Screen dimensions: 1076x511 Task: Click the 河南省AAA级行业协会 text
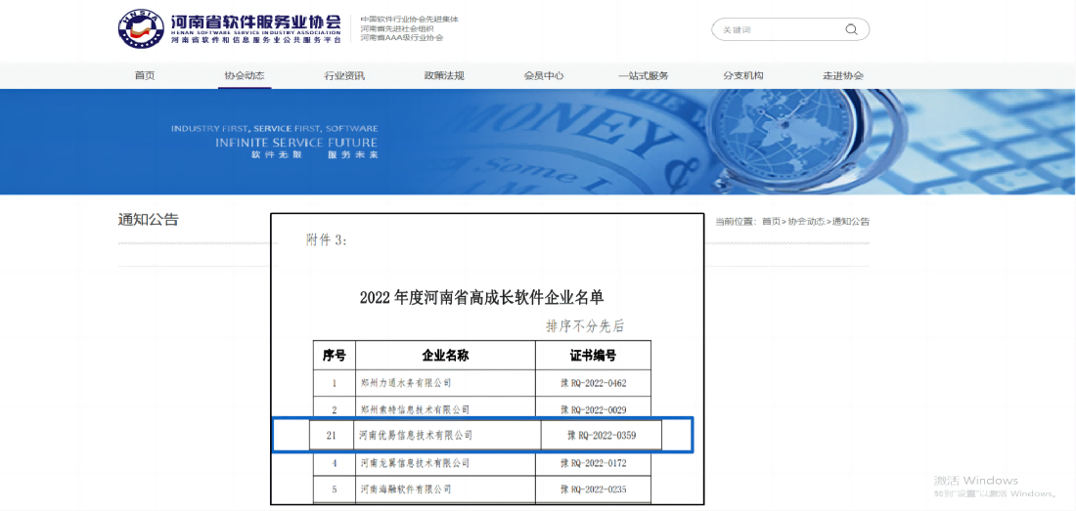[401, 38]
